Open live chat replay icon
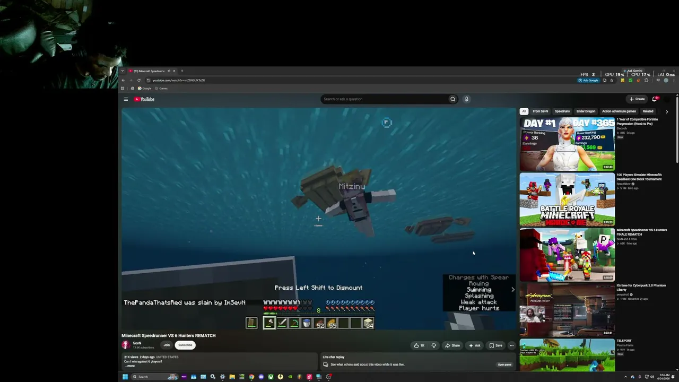 pos(325,364)
